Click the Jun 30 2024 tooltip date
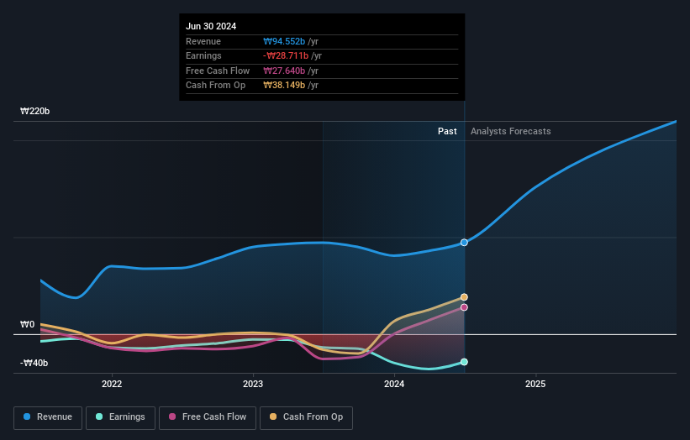 click(211, 26)
